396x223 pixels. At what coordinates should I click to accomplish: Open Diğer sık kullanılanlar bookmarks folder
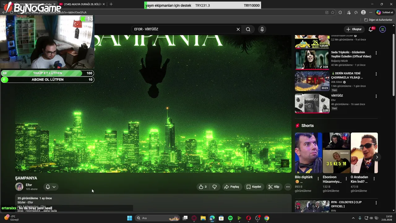[378, 20]
